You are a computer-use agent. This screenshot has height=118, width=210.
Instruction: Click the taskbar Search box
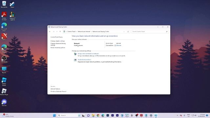(69, 115)
